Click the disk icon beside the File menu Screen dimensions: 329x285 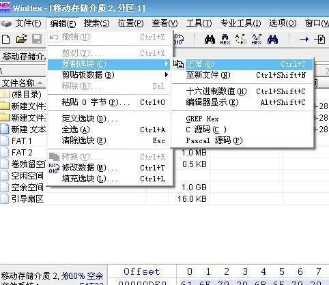[6, 24]
